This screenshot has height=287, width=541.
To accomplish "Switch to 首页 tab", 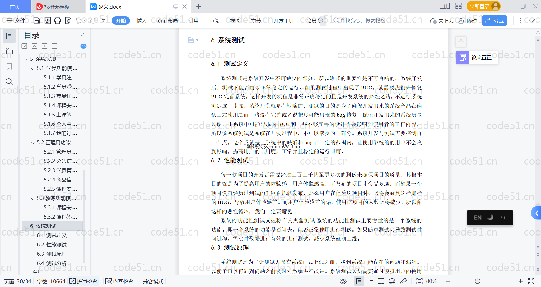I will tap(15, 6).
